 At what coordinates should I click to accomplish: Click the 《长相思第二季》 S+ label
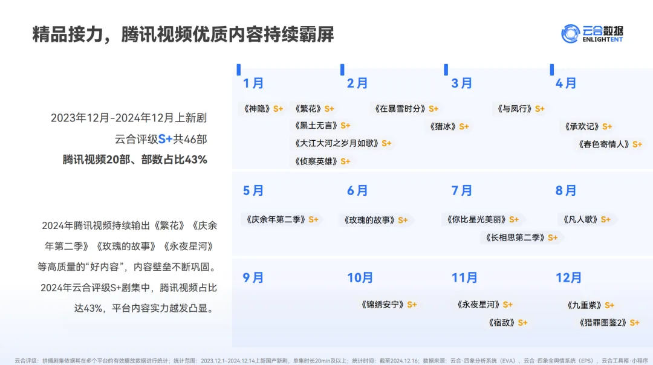coord(521,237)
